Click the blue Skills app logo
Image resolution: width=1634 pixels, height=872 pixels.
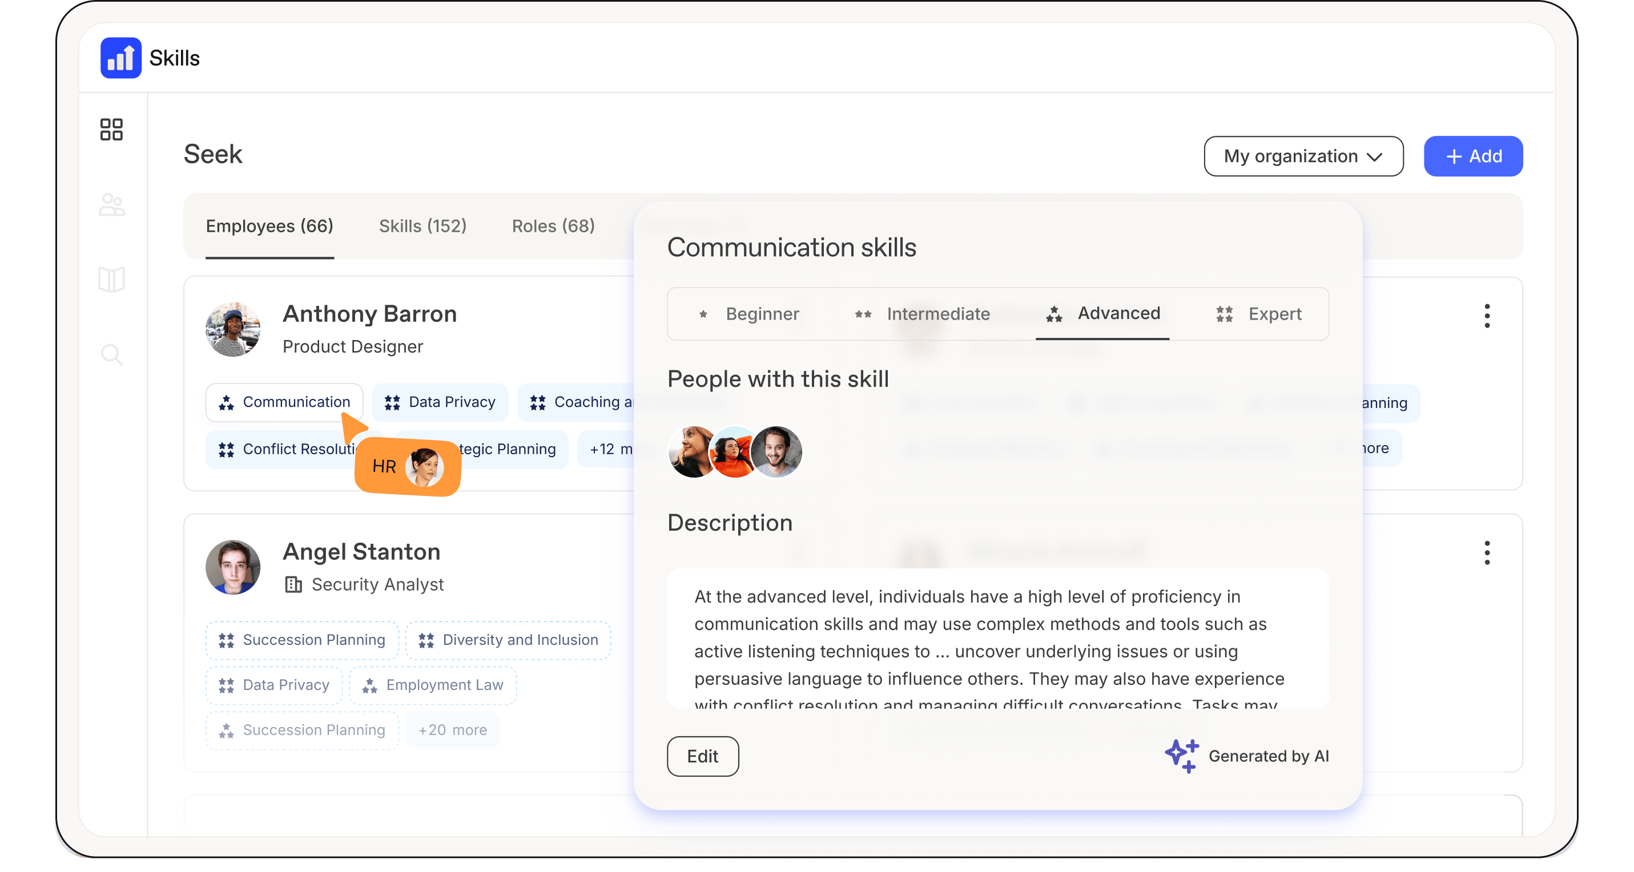tap(120, 58)
